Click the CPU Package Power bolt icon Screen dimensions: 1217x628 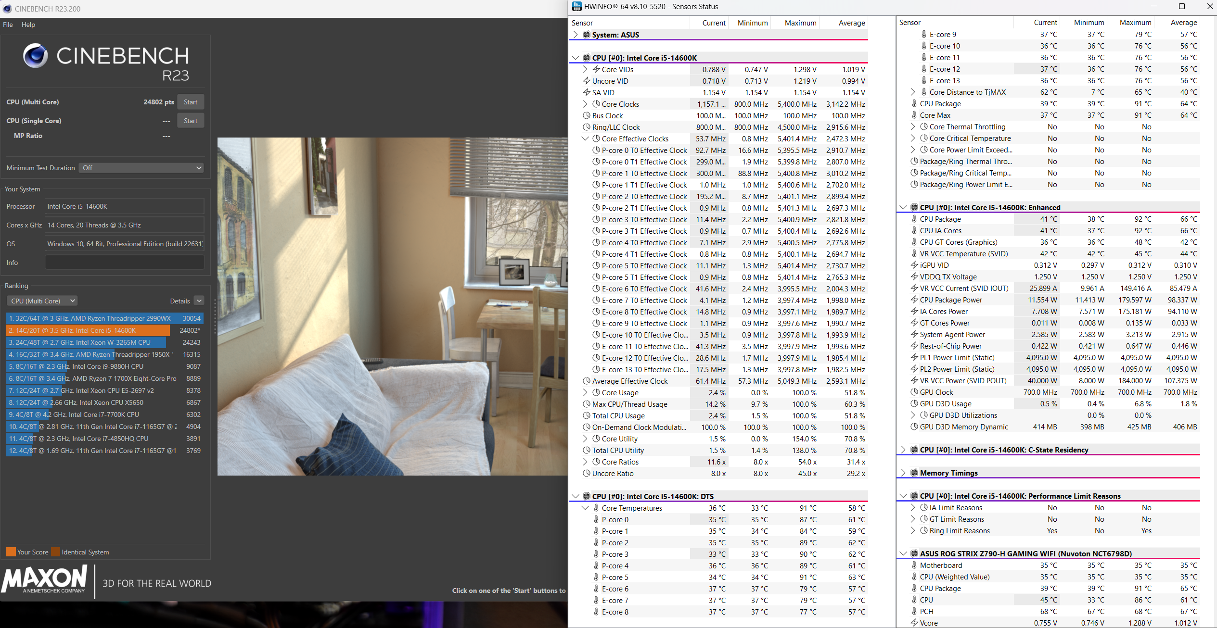pyautogui.click(x=914, y=300)
